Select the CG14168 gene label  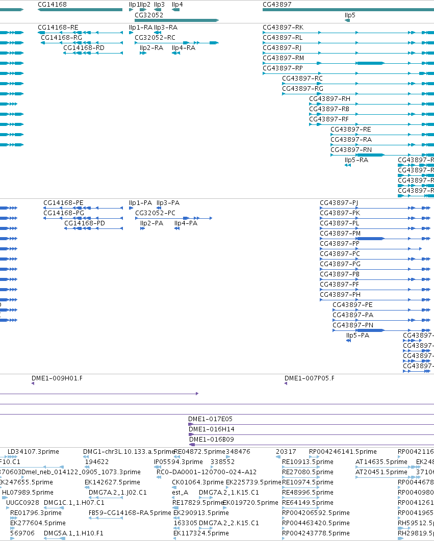coord(52,5)
